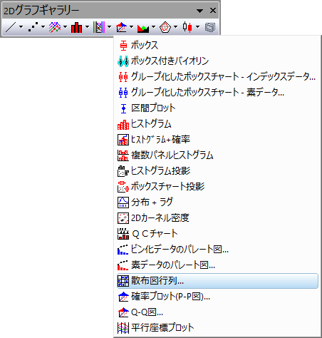Open the toolbar options triangle in title bar
Viewport: 322px width, 338px height.
[x=199, y=11]
